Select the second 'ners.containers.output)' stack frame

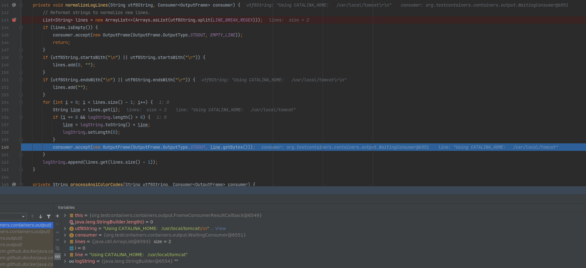pos(27,231)
